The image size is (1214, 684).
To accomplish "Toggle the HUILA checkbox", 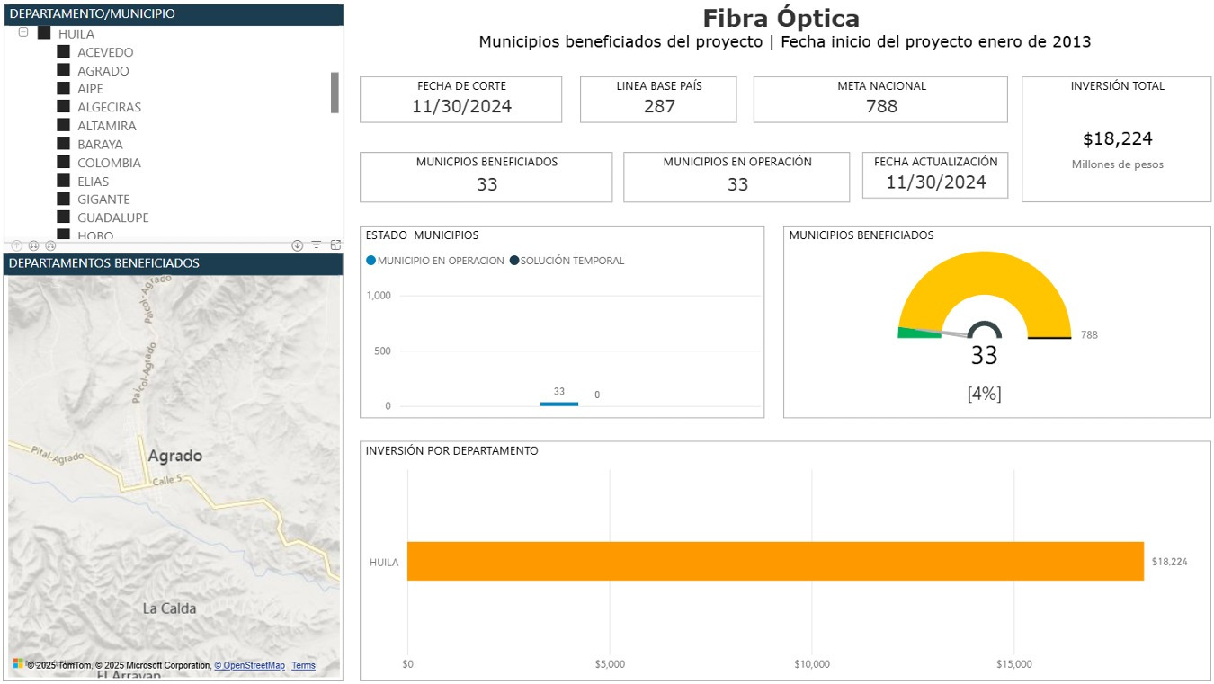I will [x=44, y=33].
